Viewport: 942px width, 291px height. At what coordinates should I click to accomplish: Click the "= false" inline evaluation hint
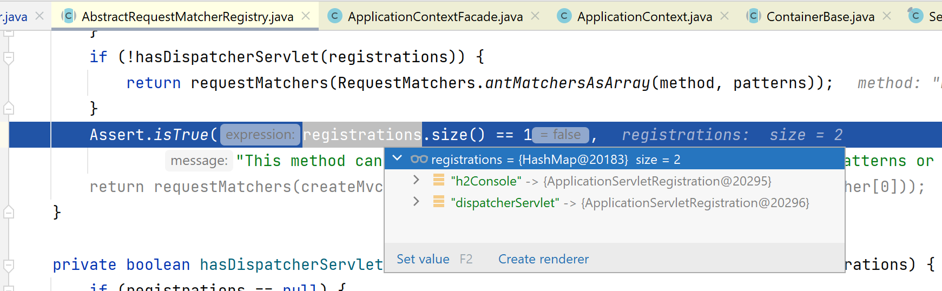click(x=561, y=135)
